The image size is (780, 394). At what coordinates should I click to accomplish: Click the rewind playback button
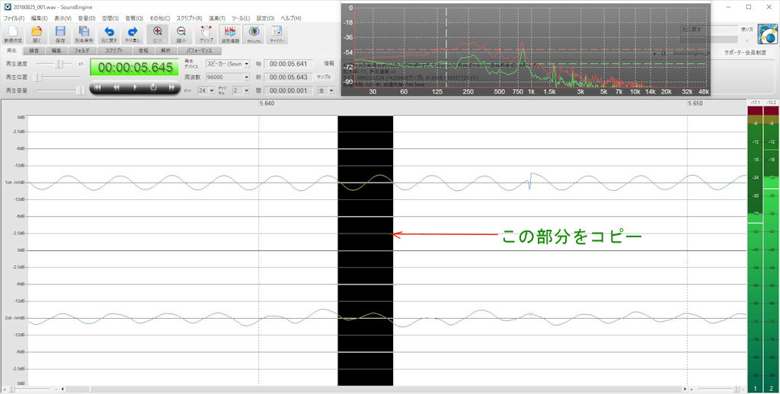(117, 87)
